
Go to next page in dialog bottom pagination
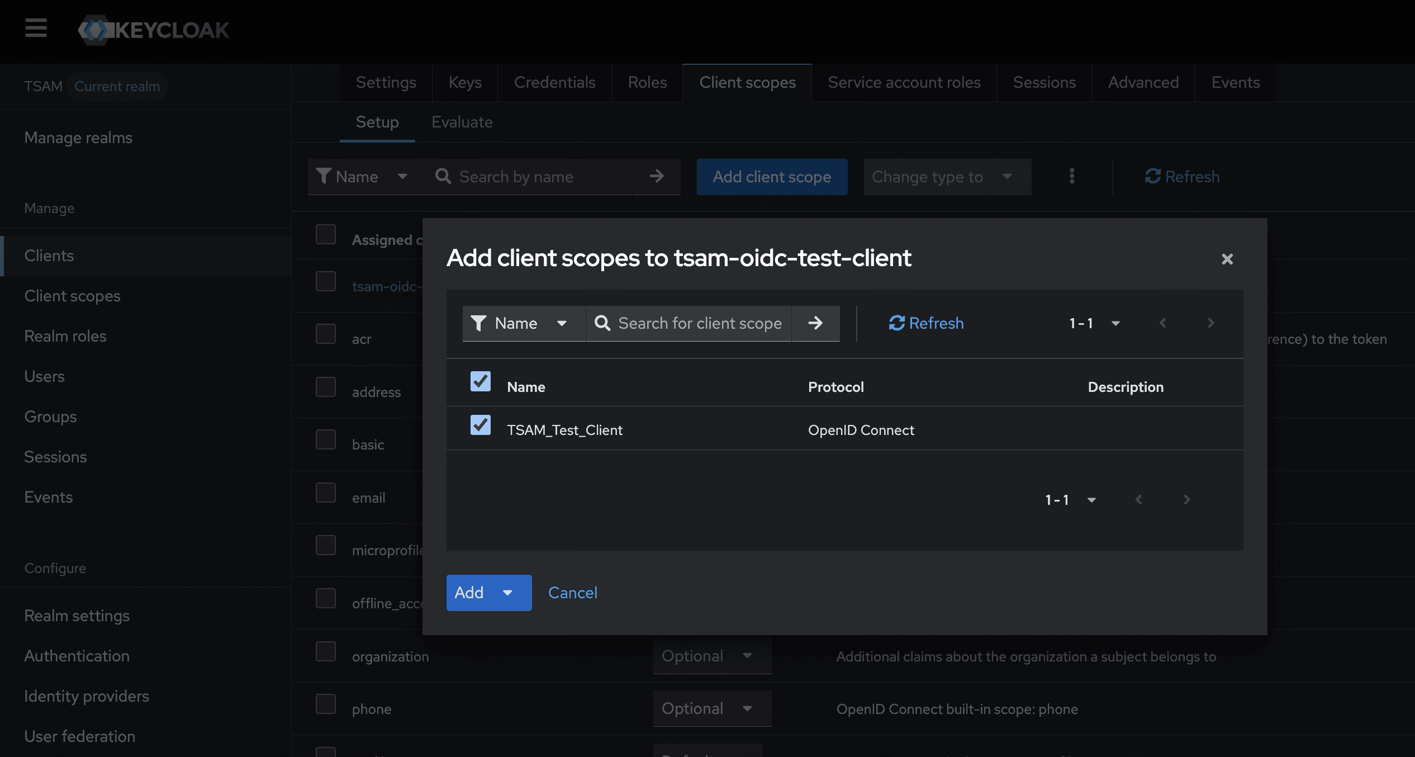coord(1186,499)
